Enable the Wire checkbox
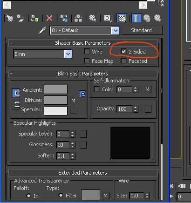The height and width of the screenshot is (203, 191). coord(87,51)
